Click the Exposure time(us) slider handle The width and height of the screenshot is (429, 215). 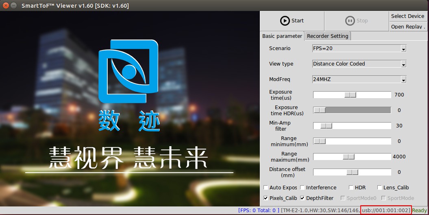pyautogui.click(x=350, y=95)
